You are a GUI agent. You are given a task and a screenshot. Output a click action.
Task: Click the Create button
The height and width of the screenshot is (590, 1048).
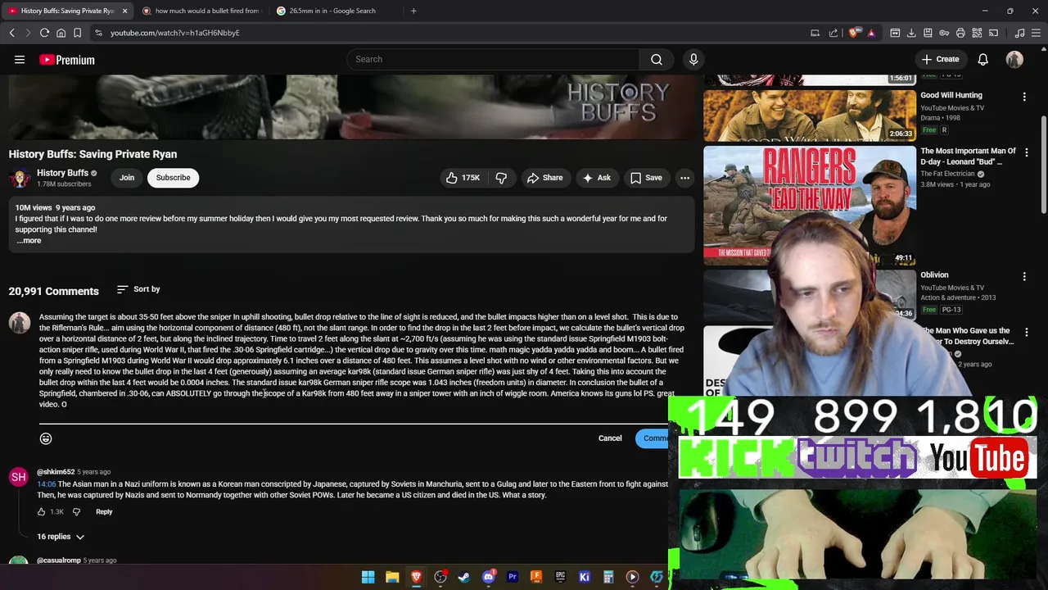coord(940,59)
